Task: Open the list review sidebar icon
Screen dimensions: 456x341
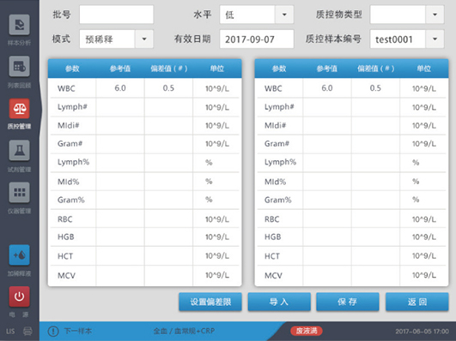Action: [19, 67]
